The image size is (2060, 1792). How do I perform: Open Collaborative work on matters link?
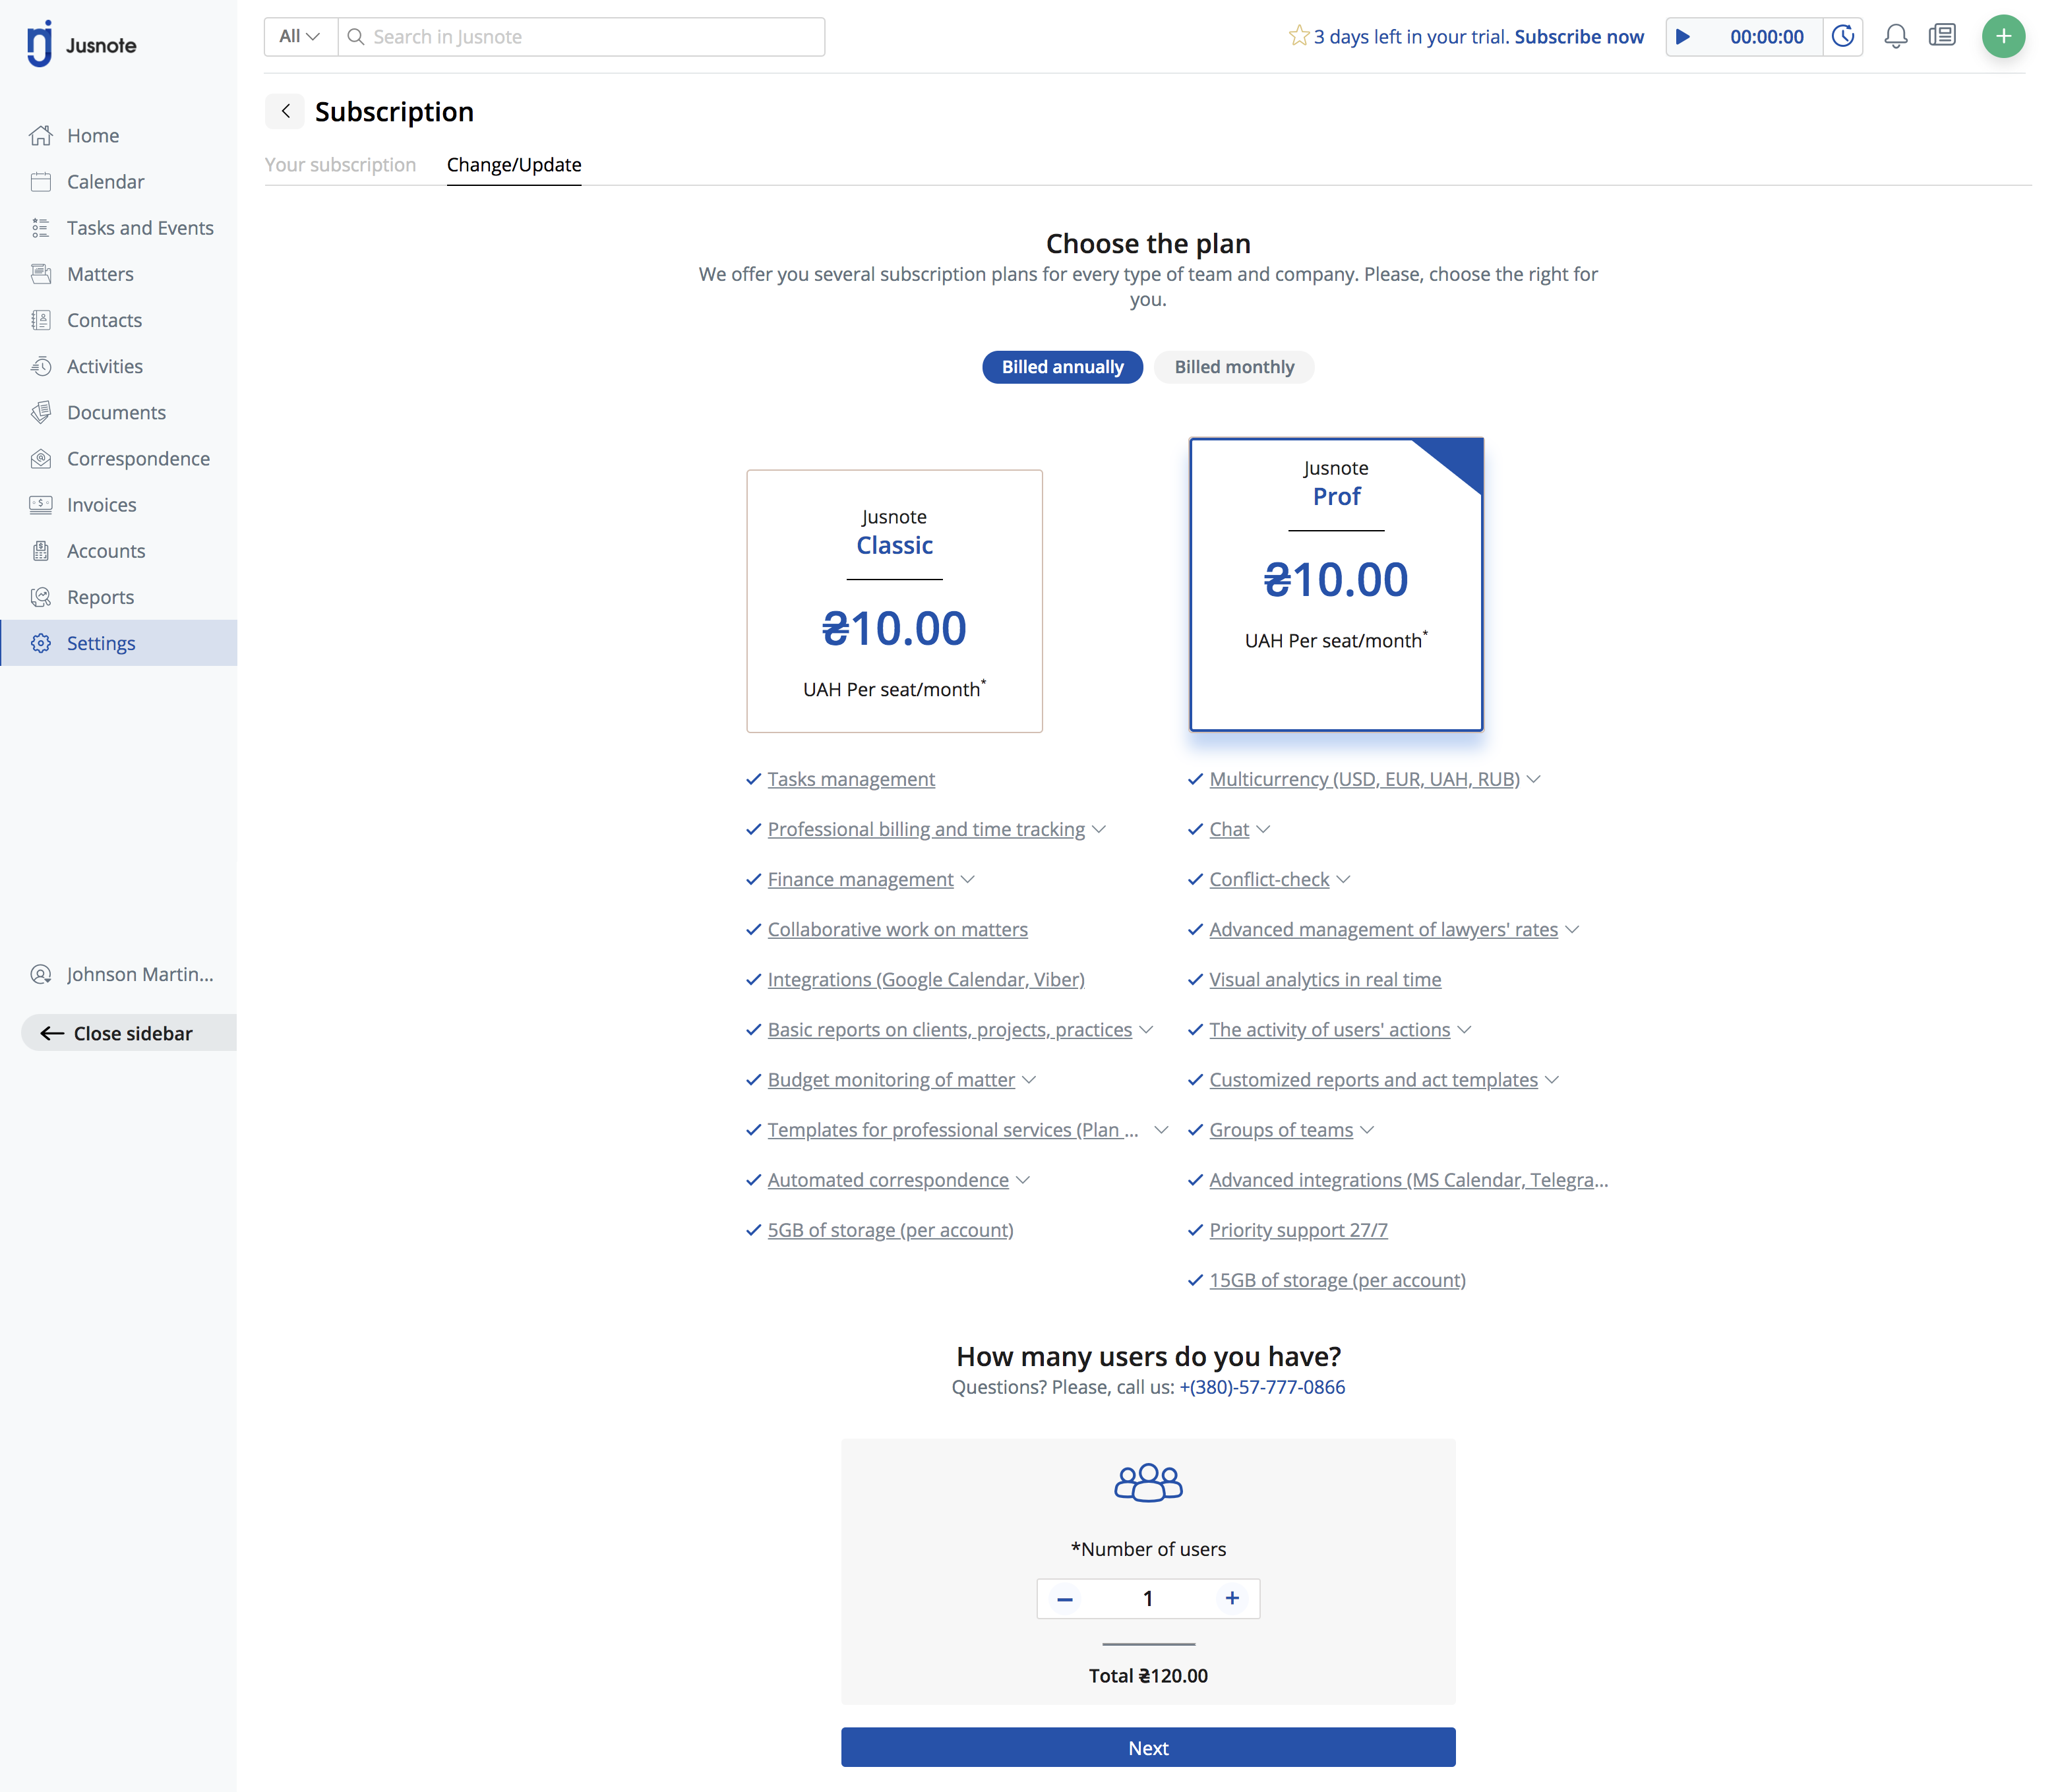point(897,929)
